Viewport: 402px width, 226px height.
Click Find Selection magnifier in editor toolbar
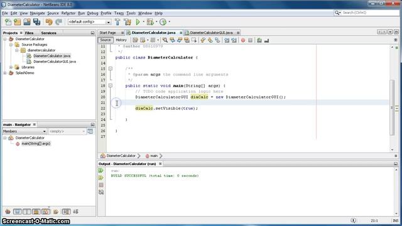(165, 40)
